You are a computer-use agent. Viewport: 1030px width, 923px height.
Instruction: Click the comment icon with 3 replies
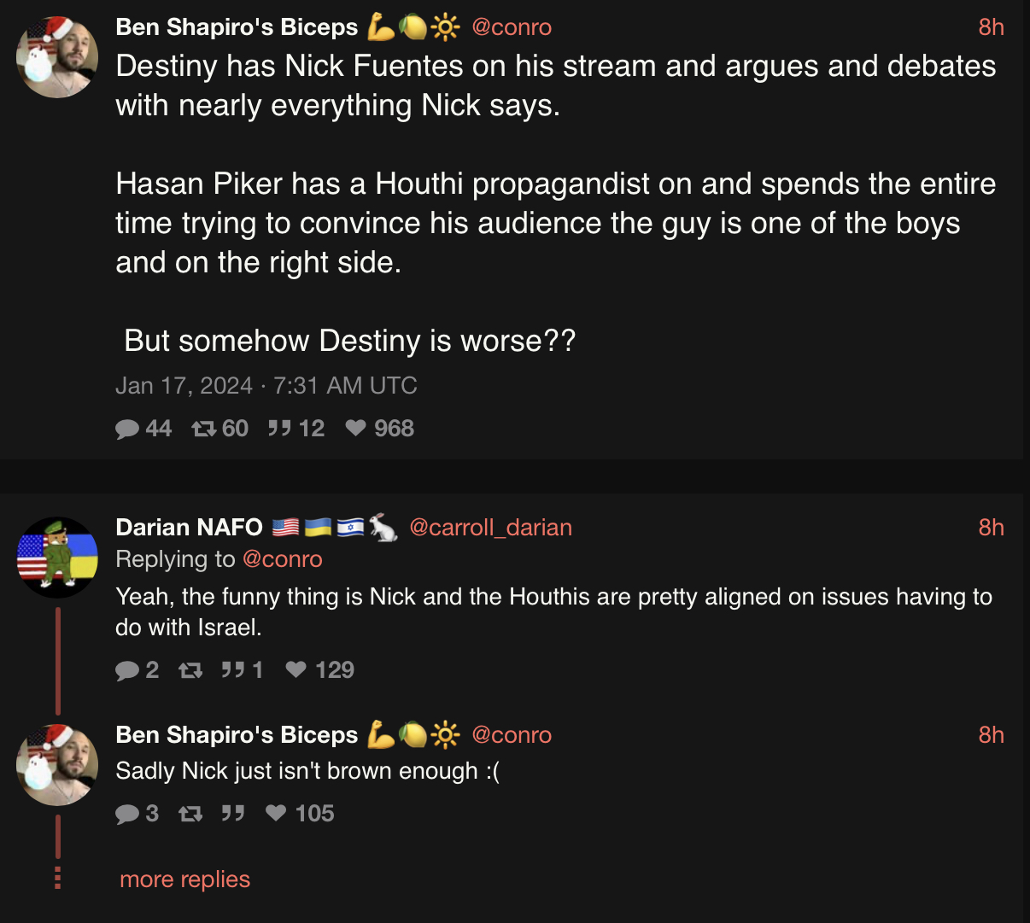coord(127,814)
